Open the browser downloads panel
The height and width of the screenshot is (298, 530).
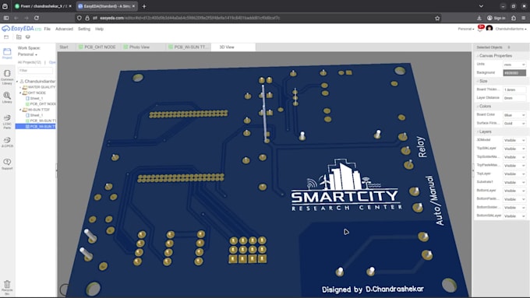pos(479,18)
